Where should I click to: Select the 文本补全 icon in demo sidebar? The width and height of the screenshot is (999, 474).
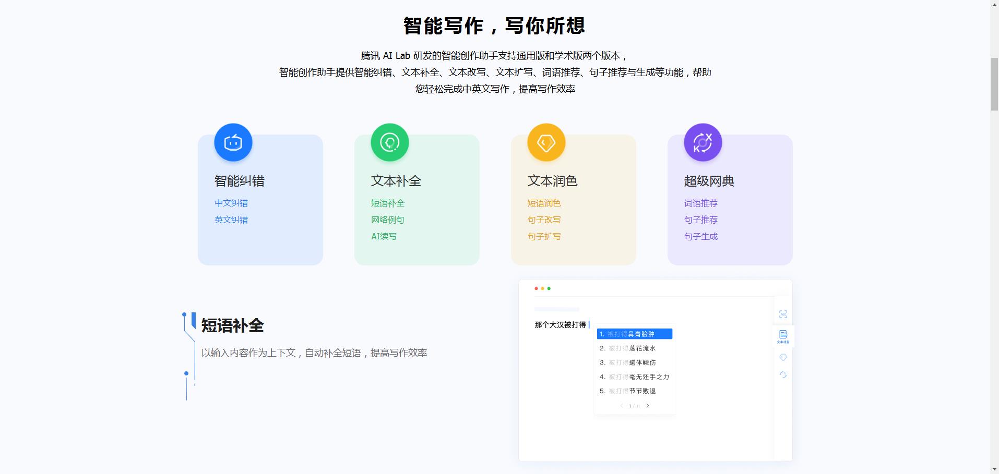coord(783,336)
